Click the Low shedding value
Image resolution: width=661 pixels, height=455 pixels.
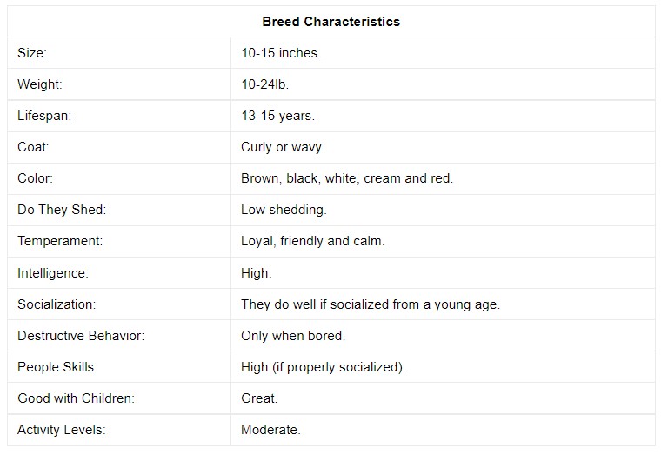coord(284,210)
